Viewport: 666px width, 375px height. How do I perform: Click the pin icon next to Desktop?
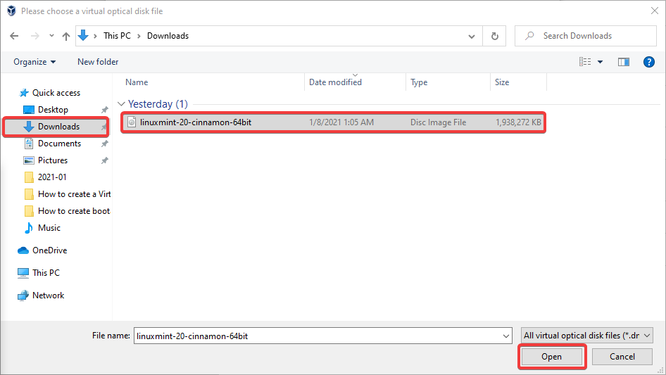[x=104, y=110]
